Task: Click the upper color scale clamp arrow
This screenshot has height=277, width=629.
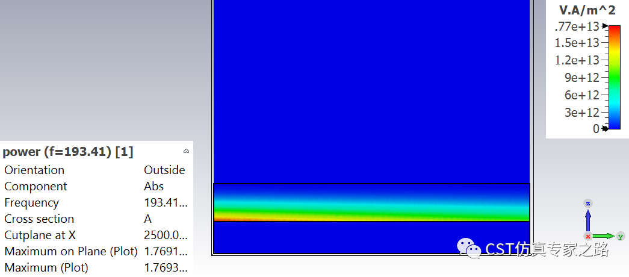Action: (x=606, y=26)
